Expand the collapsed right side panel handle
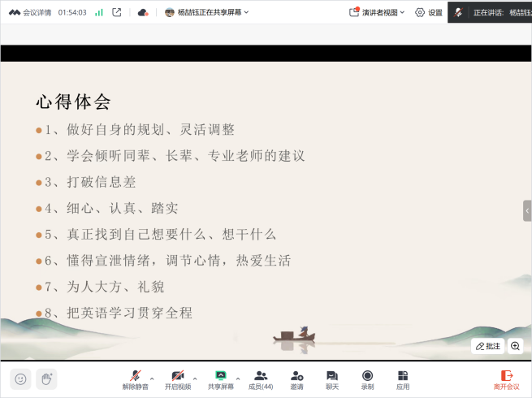 pos(527,211)
